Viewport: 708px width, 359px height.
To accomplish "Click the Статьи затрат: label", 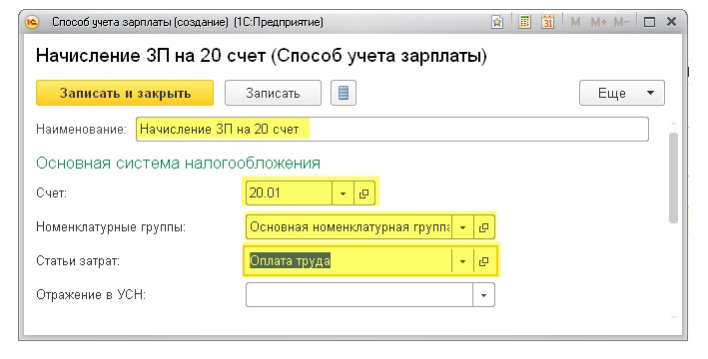I will (x=78, y=261).
